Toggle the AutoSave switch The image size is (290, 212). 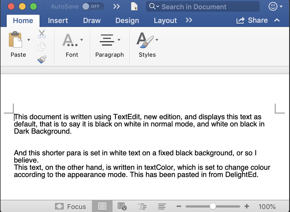93,6
